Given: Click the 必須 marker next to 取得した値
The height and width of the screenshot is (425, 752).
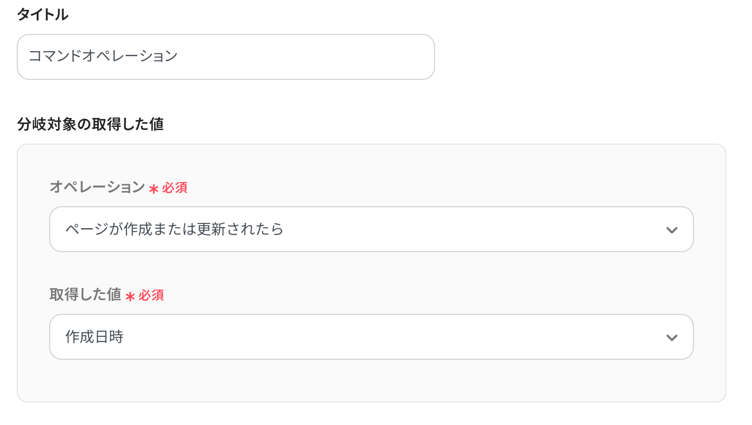Looking at the screenshot, I should click(x=152, y=296).
